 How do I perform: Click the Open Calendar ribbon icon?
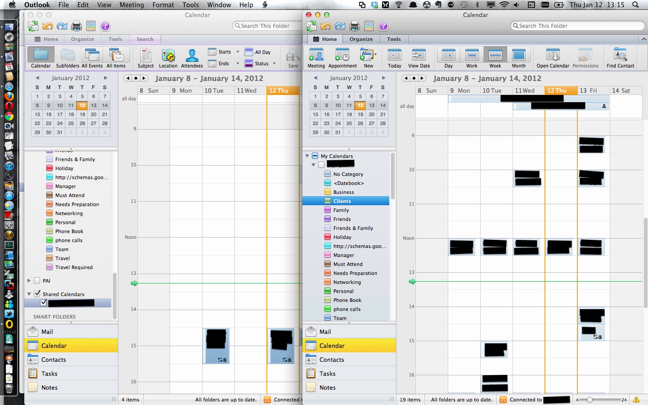[553, 58]
